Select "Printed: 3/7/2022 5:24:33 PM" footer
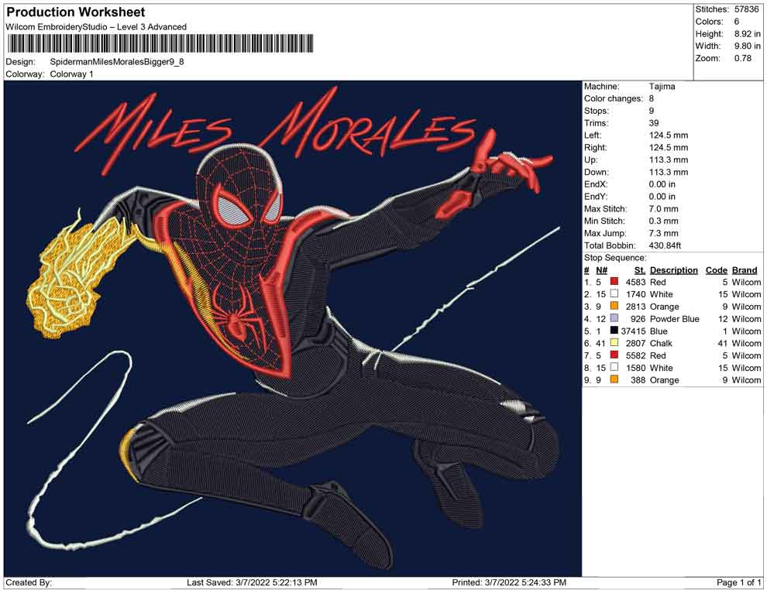Image resolution: width=767 pixels, height=590 pixels. pos(509,582)
